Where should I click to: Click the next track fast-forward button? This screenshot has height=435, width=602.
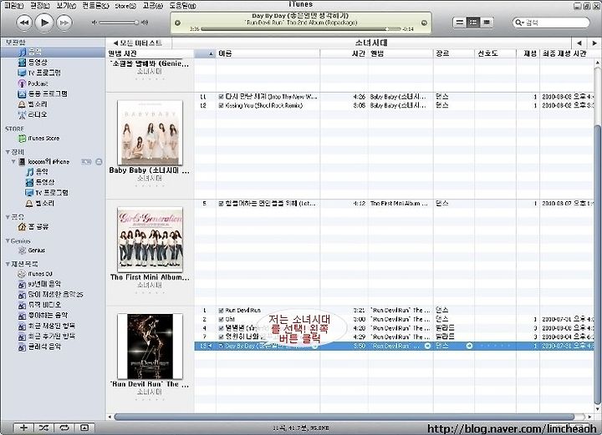click(x=64, y=23)
